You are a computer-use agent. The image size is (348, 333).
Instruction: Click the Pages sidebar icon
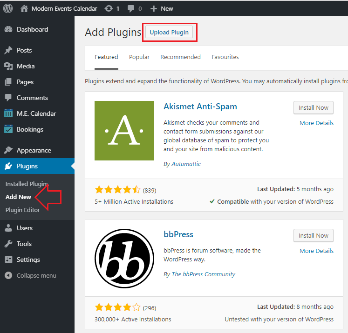point(8,82)
